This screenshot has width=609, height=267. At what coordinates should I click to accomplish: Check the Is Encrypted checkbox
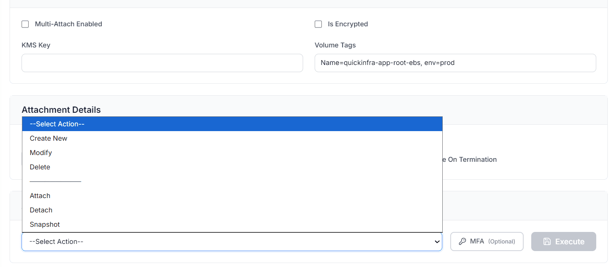click(x=318, y=24)
